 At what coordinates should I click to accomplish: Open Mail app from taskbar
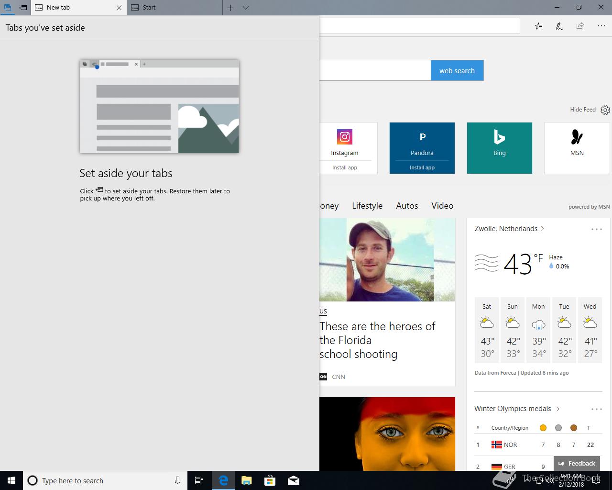(x=294, y=480)
